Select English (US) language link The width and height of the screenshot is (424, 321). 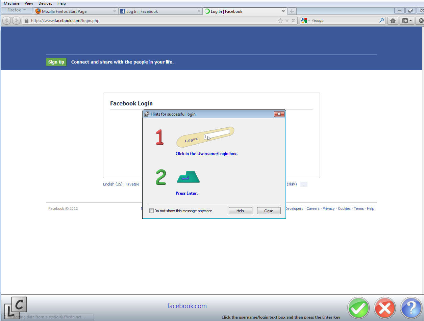click(113, 184)
